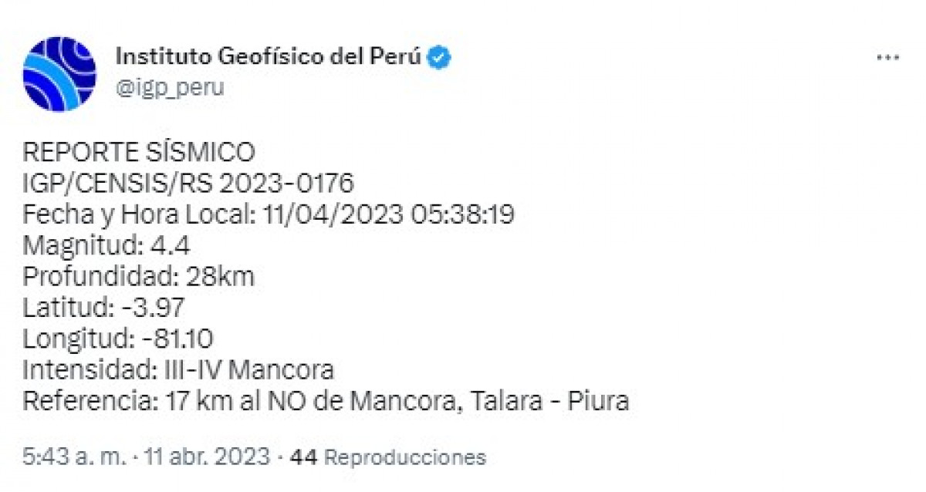
Task: Select the IGP/CENSIS/RS 2023-0176 report line
Action: (x=188, y=184)
